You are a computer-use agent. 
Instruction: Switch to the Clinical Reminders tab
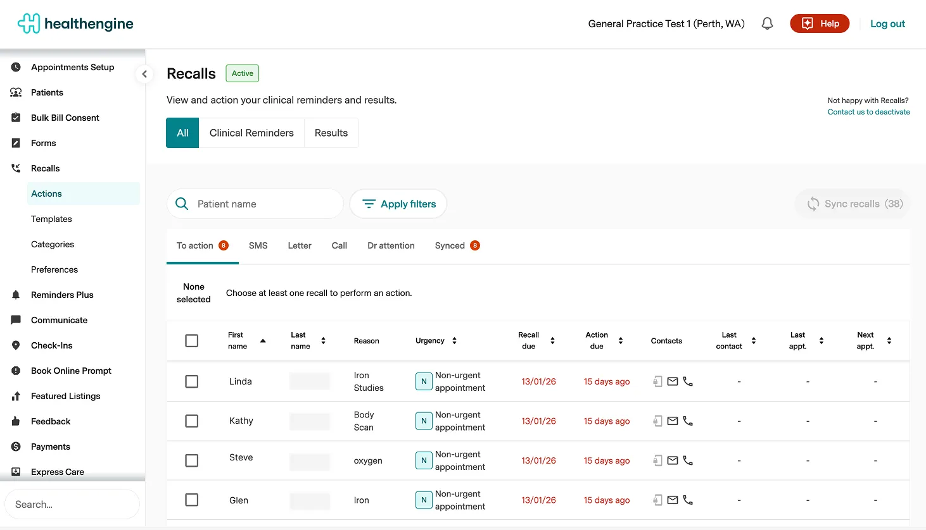(251, 133)
